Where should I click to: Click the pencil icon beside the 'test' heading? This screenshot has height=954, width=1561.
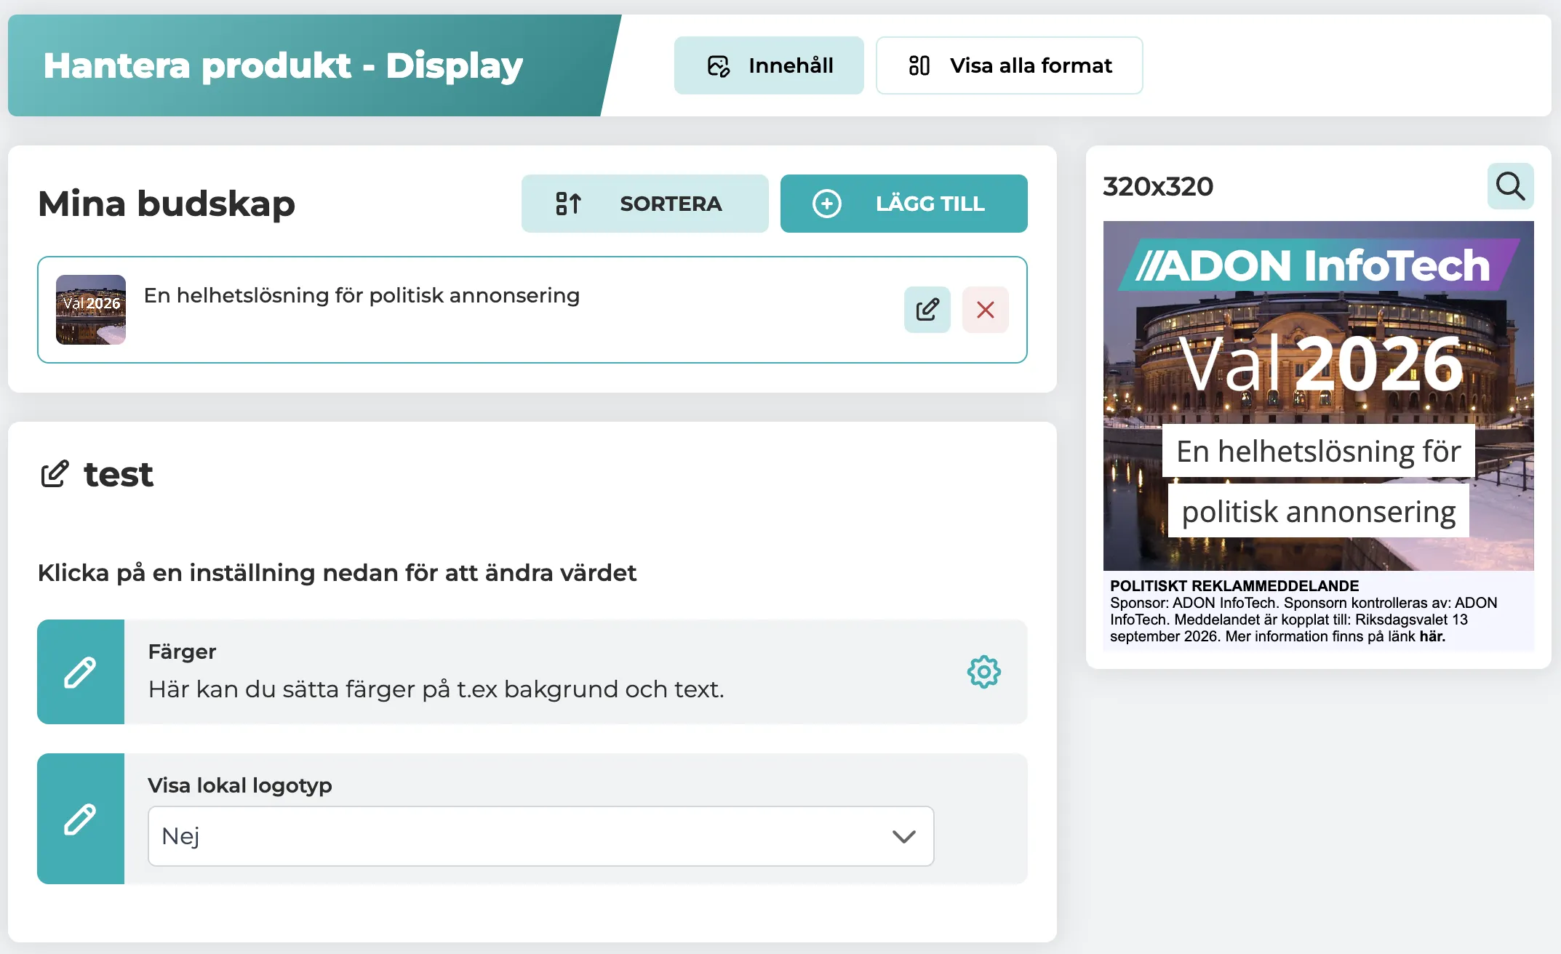[54, 474]
